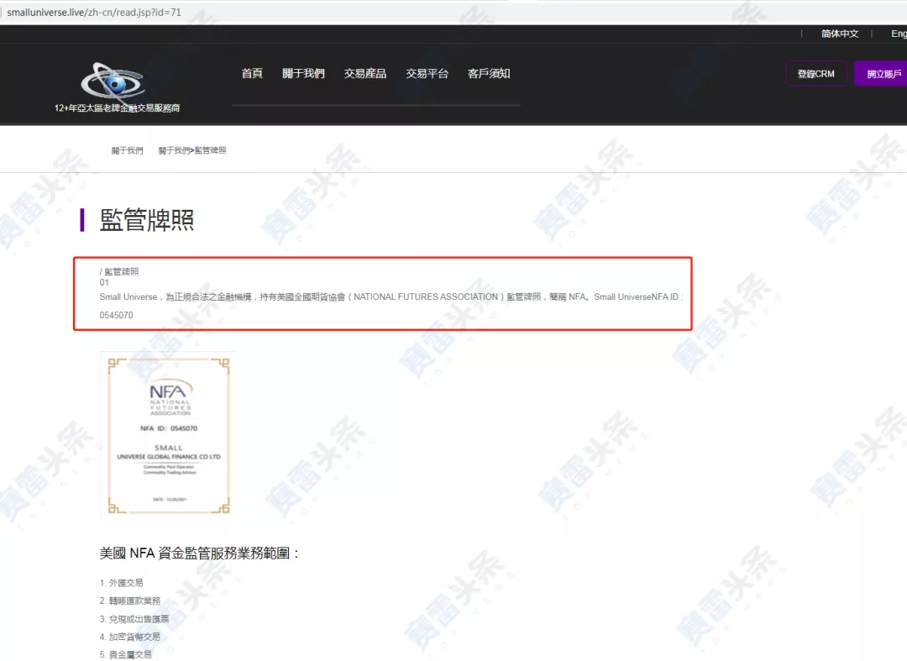
Task: Switch language to English
Action: (899, 34)
